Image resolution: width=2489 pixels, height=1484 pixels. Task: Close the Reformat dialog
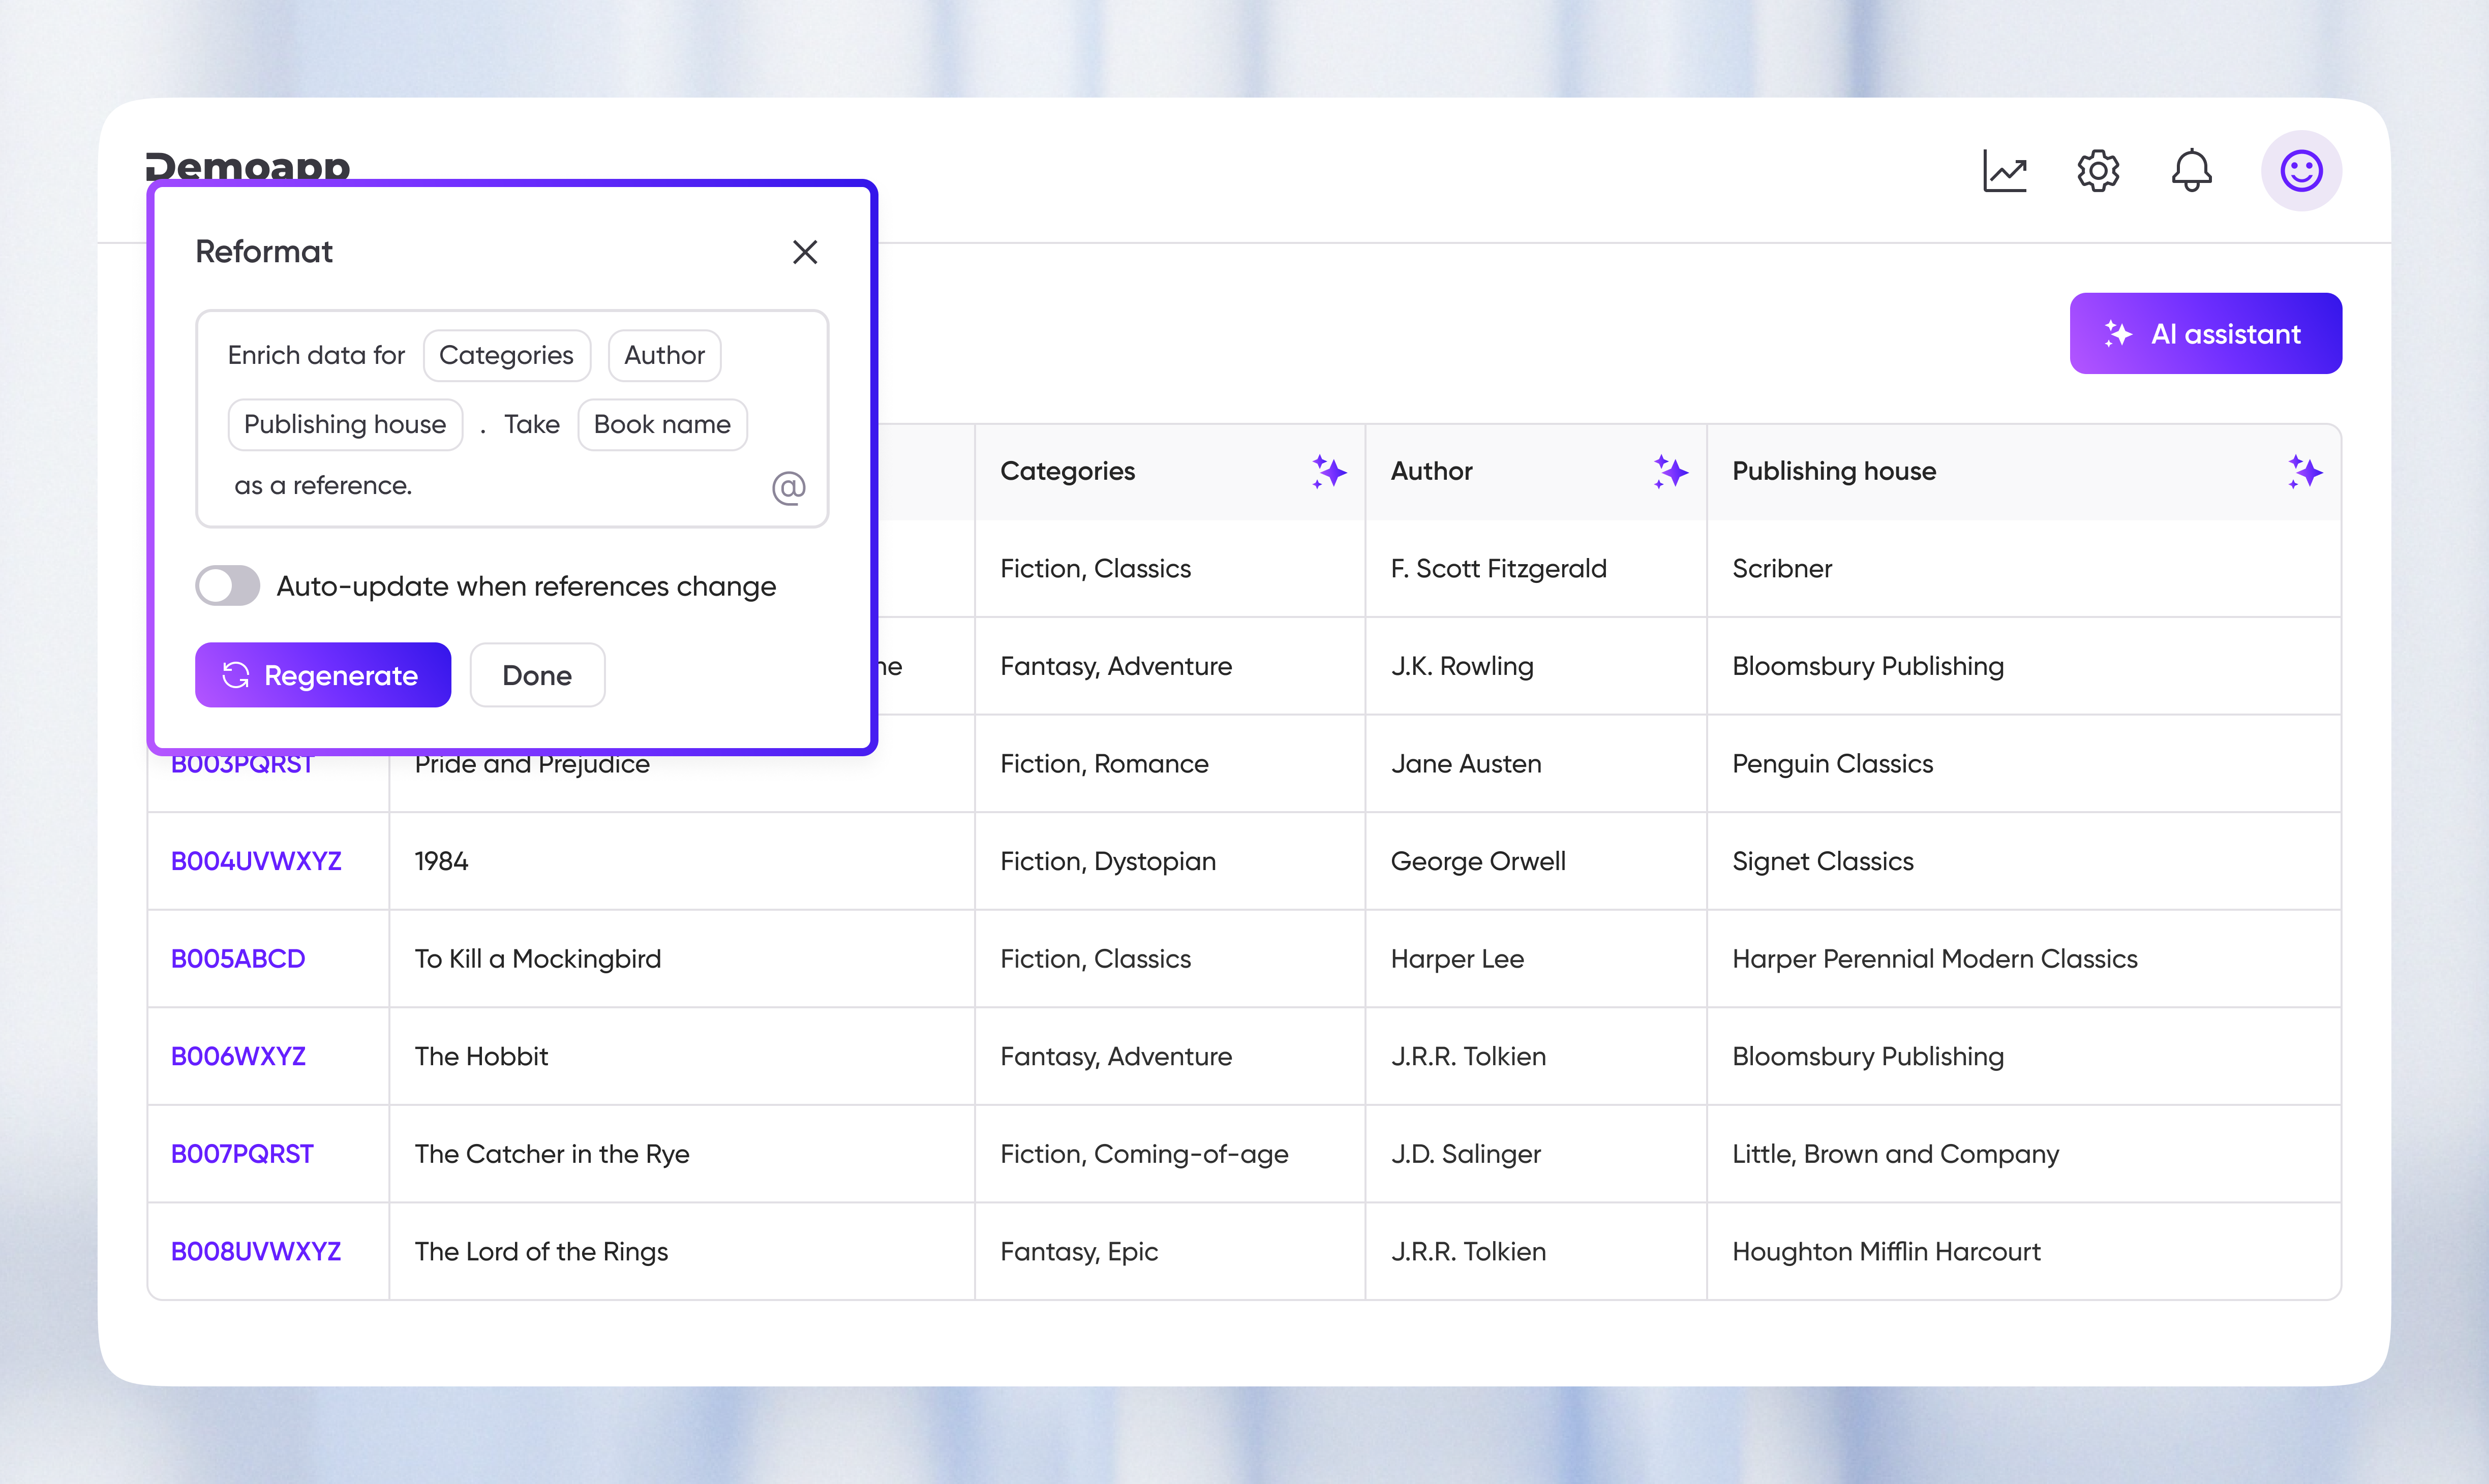(x=805, y=252)
